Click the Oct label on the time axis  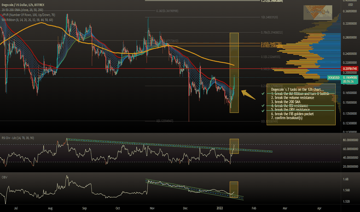tap(118, 208)
